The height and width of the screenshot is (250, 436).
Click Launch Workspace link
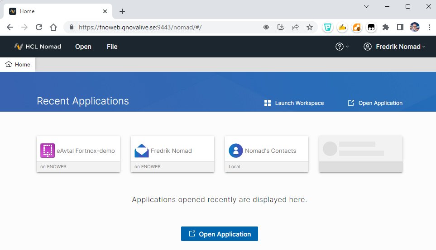294,103
